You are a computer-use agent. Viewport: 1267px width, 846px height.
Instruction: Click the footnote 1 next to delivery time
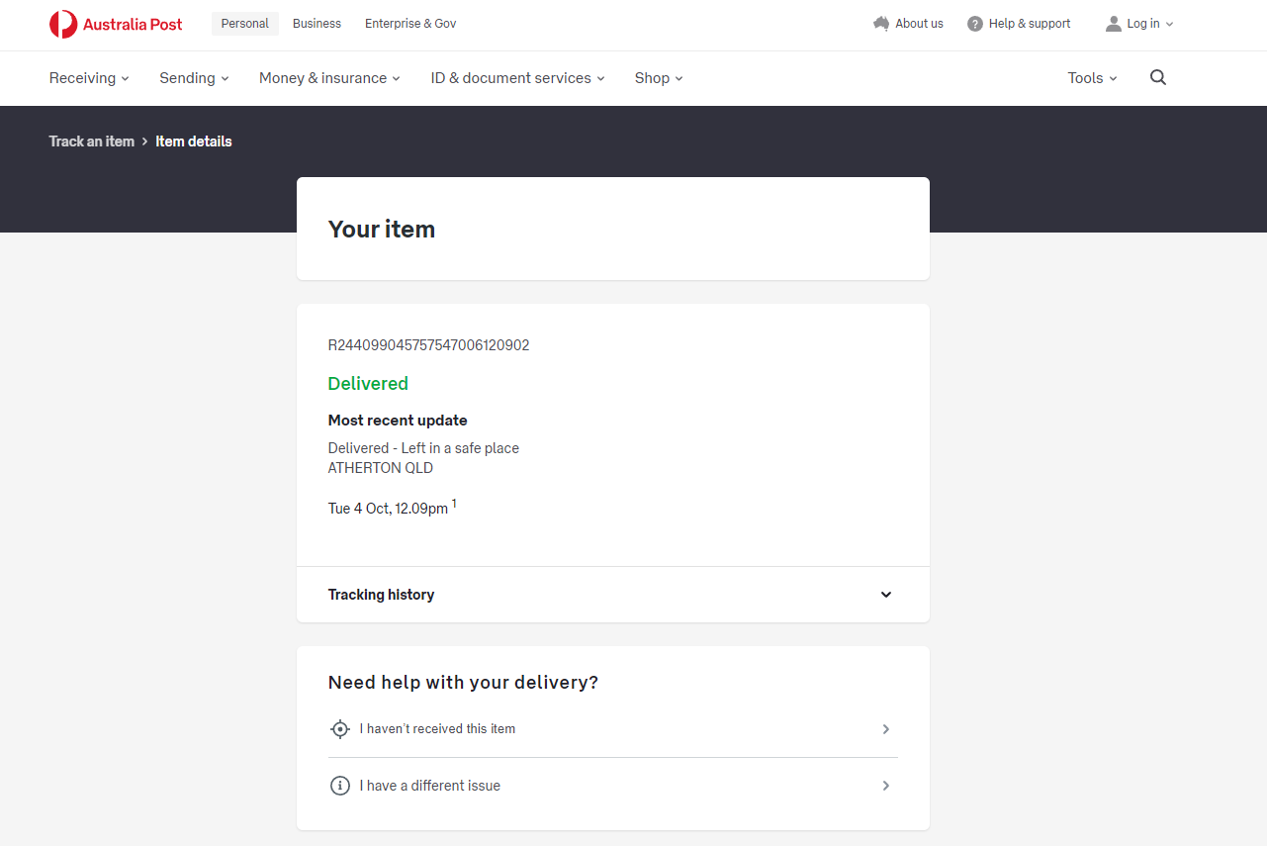[454, 504]
